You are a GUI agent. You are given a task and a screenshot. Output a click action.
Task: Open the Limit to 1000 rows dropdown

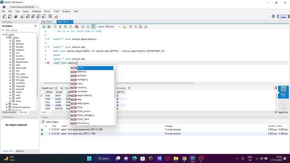(109, 27)
